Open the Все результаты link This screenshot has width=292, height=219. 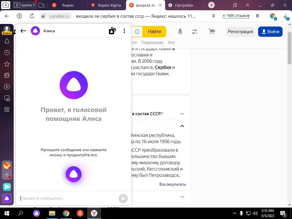(x=173, y=184)
